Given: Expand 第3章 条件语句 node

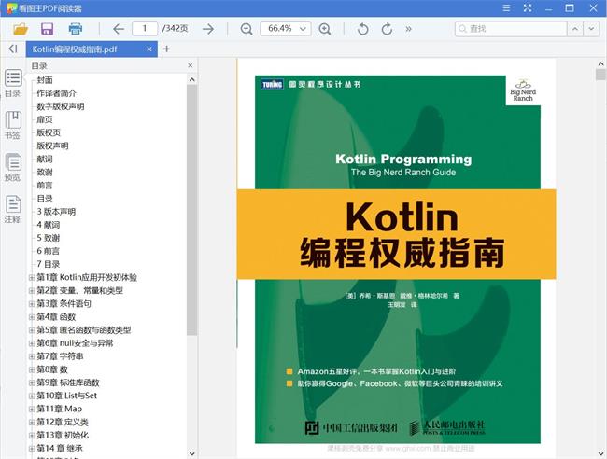Looking at the screenshot, I should 32,303.
